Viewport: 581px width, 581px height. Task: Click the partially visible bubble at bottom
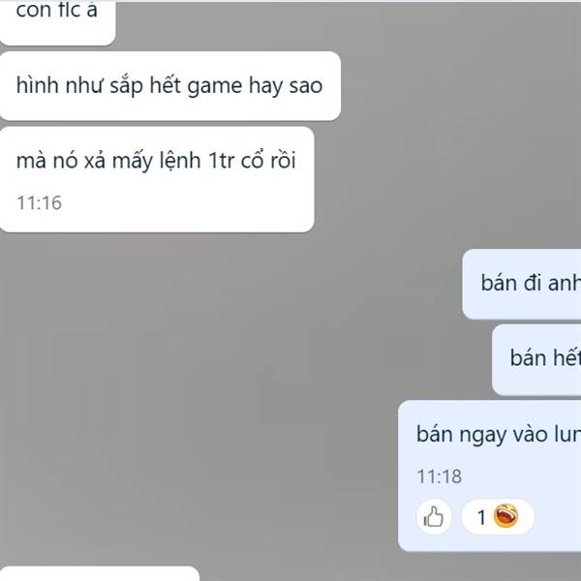pos(100,573)
